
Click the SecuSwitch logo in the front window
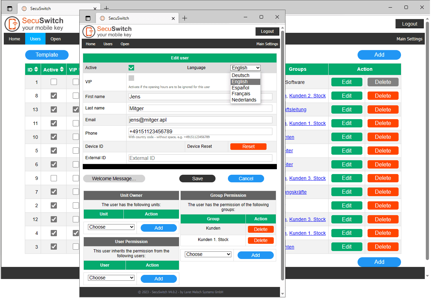tap(107, 31)
